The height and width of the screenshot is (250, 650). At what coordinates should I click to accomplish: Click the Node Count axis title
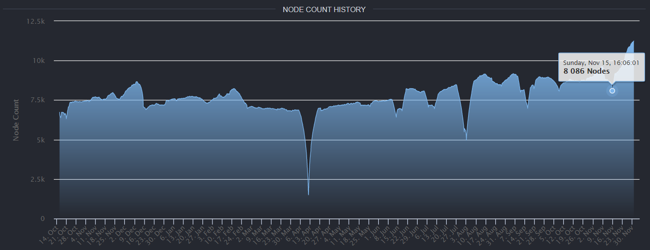(x=16, y=120)
